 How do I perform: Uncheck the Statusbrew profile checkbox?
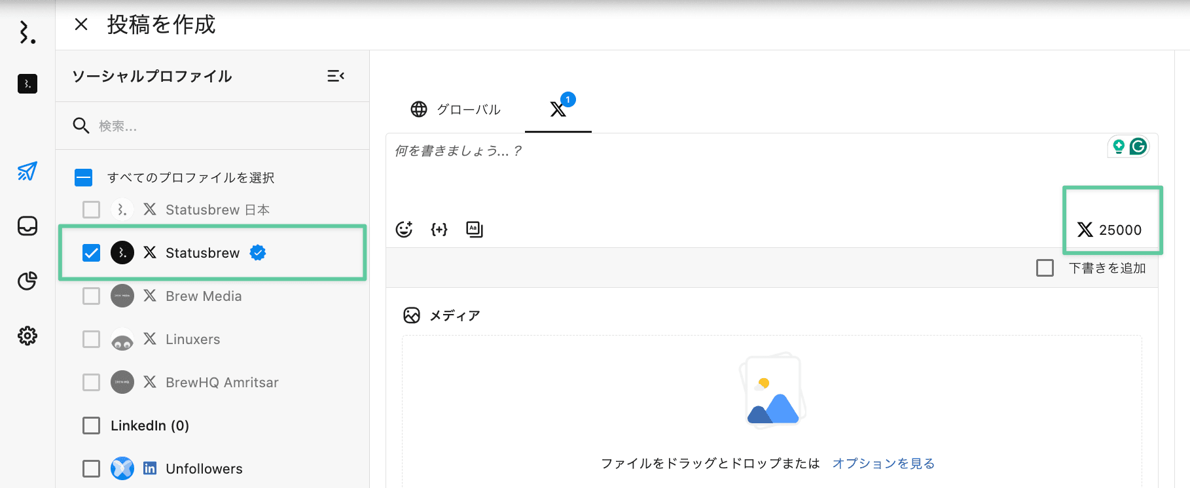tap(92, 253)
